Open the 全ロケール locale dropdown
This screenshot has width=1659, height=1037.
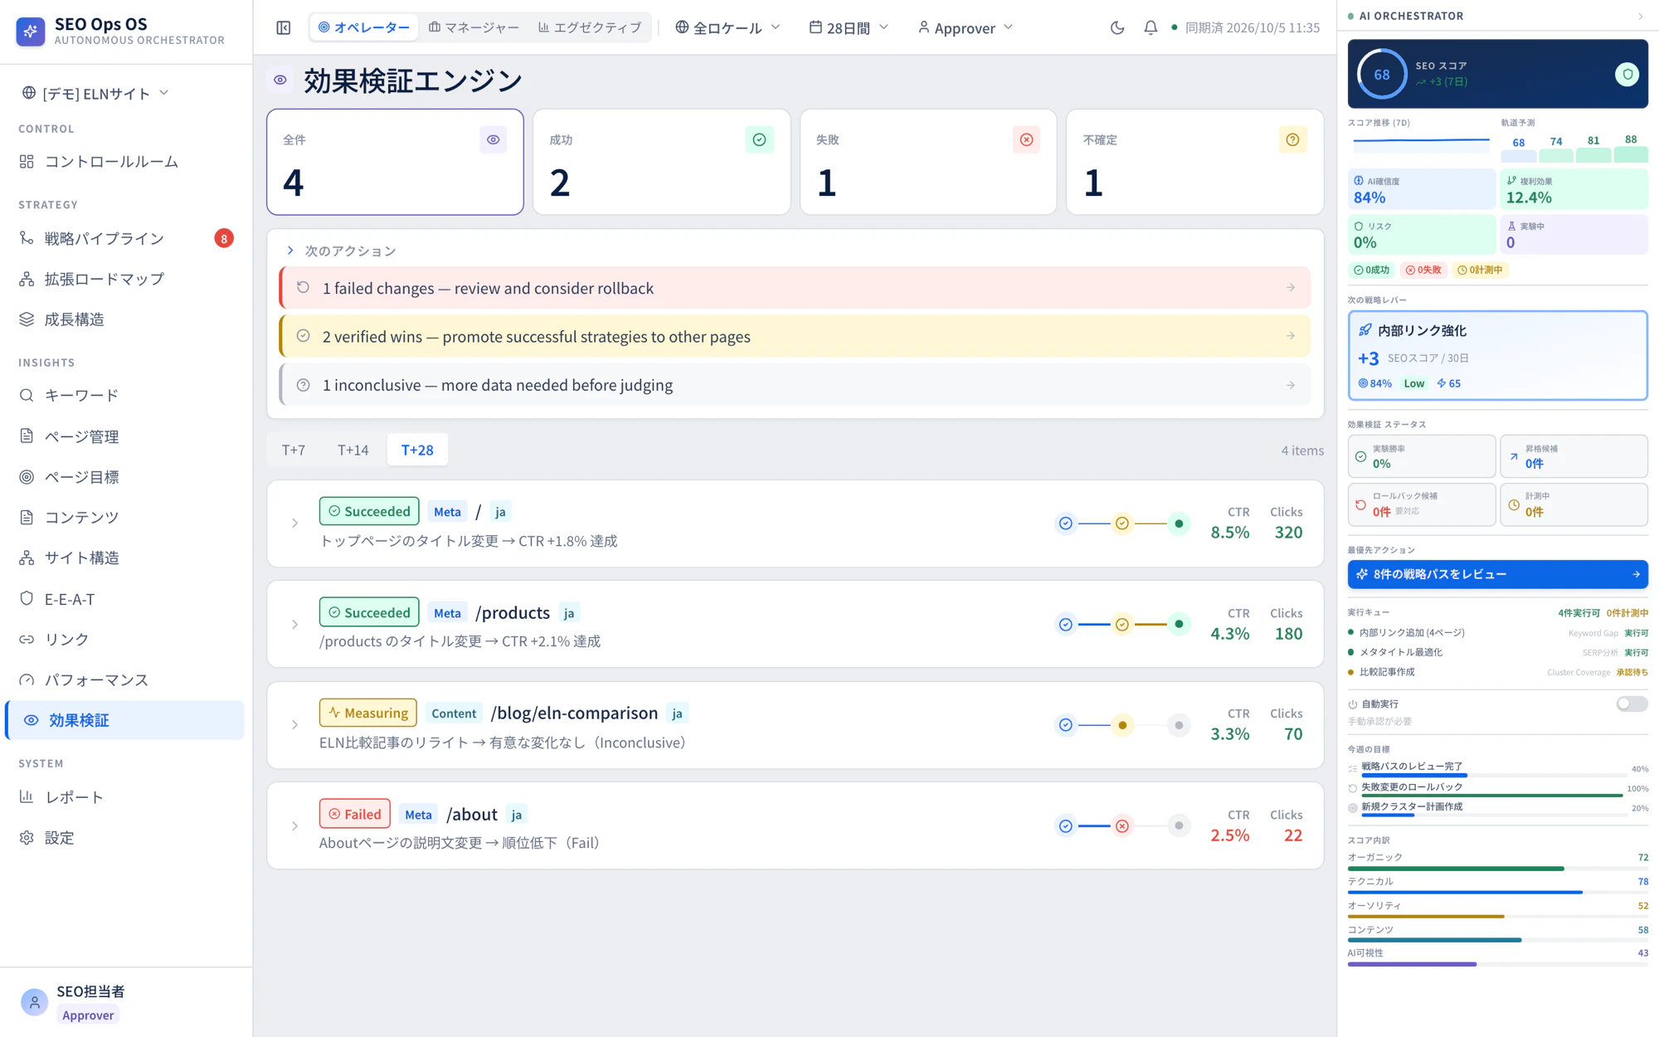727,27
